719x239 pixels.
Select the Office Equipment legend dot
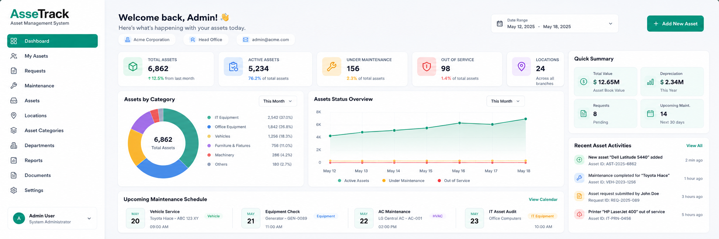[209, 127]
